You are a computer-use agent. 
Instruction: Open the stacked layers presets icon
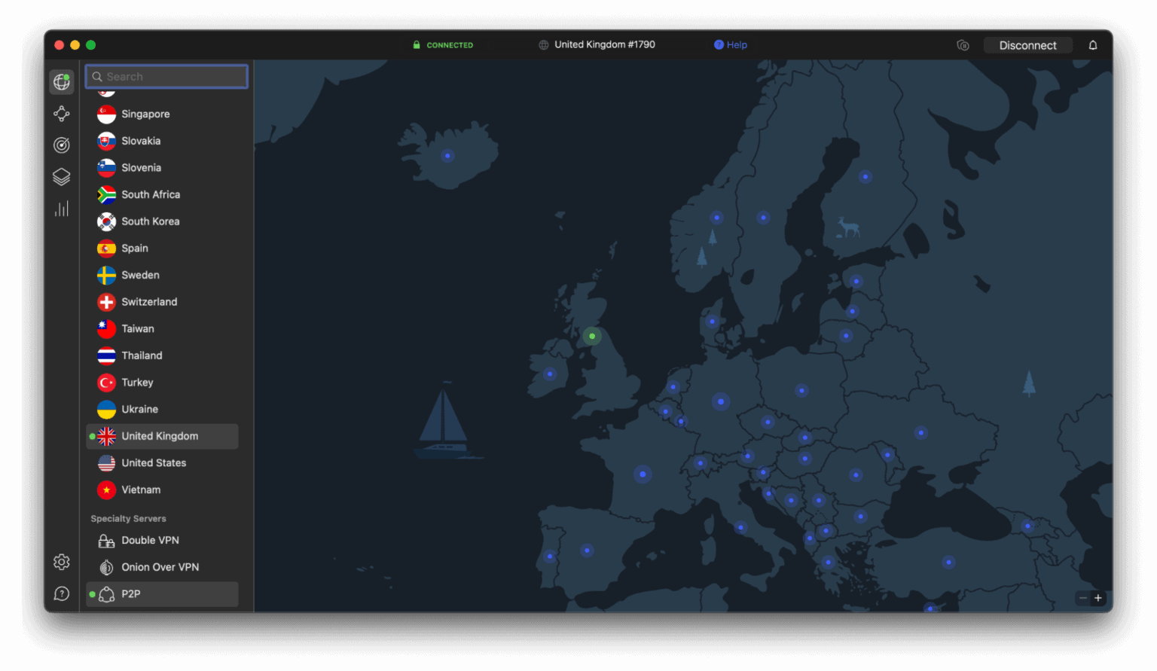[62, 177]
